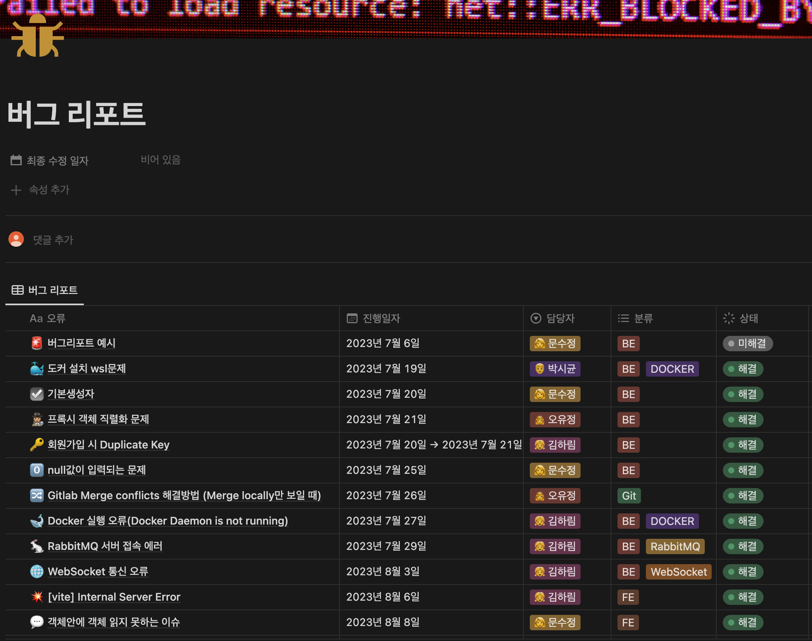Click the zero icon of null값이 입력되는 문제
The image size is (812, 641).
coord(37,470)
